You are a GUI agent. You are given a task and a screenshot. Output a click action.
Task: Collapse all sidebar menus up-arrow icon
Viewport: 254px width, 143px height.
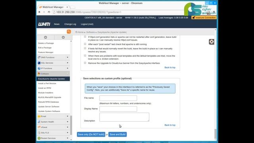[46, 37]
